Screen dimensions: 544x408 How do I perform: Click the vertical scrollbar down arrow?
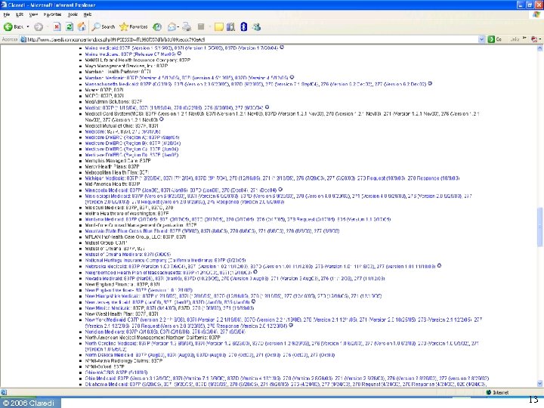pos(540,383)
